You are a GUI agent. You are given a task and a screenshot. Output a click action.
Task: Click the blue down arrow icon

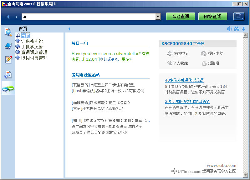point(243,29)
